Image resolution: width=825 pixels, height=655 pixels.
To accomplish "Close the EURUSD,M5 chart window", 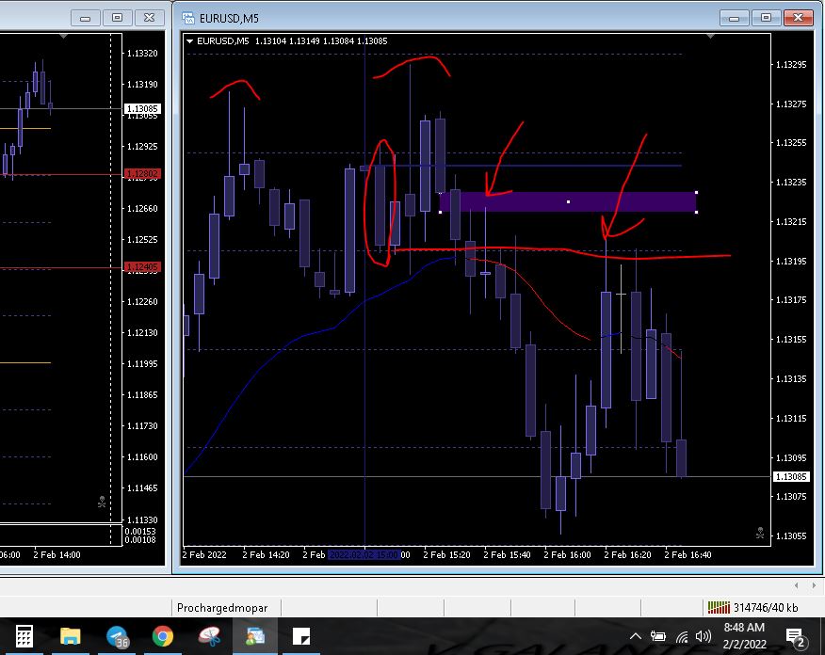I will pyautogui.click(x=799, y=18).
